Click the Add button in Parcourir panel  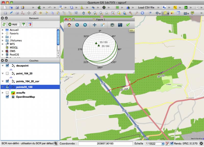tap(13, 24)
